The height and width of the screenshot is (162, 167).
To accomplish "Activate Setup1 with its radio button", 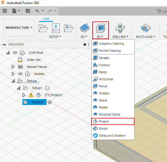I will (x=47, y=88).
